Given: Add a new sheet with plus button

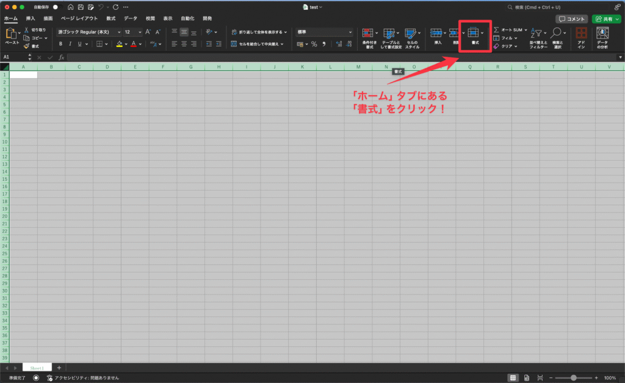Looking at the screenshot, I should tap(59, 368).
